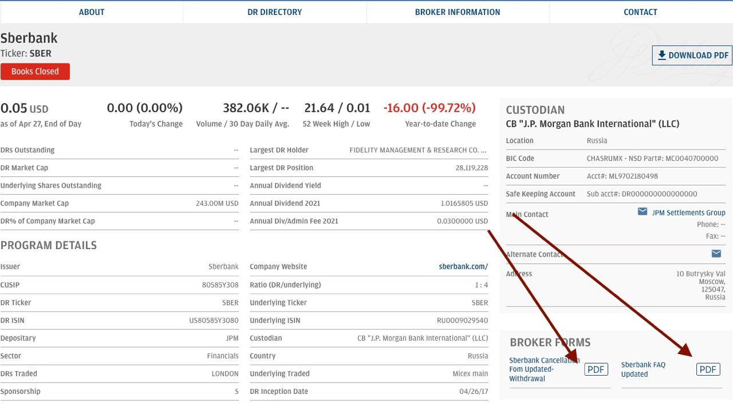Click the Alternate Contact envelope icon
This screenshot has width=733, height=410.
pyautogui.click(x=716, y=254)
